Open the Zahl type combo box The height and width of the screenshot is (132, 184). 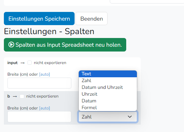(x=108, y=117)
